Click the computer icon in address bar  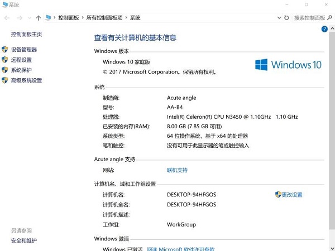(x=48, y=17)
